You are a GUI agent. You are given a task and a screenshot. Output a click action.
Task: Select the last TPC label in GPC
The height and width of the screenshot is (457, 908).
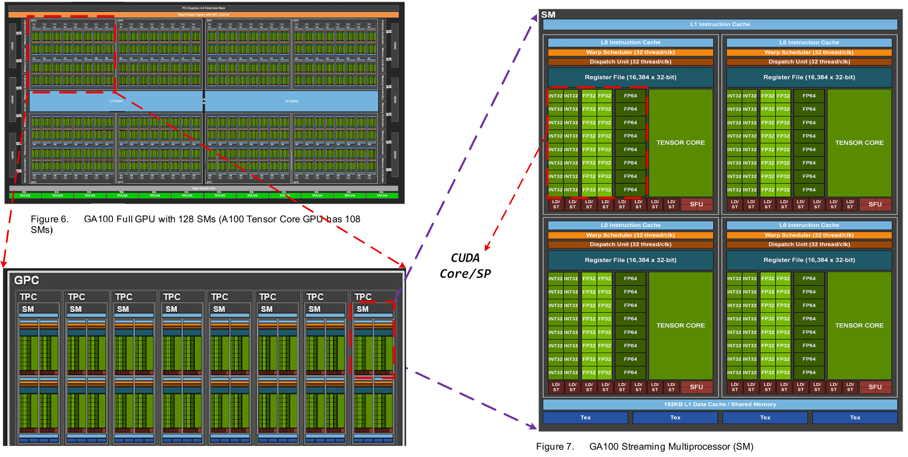[x=363, y=297]
